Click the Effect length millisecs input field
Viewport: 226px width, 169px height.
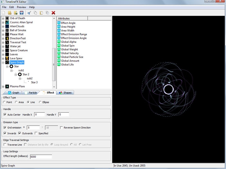(x=41, y=157)
